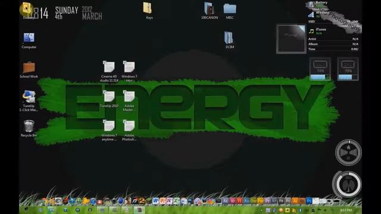381x214 pixels.
Task: Open the Recycle Bin
Action: click(x=29, y=126)
